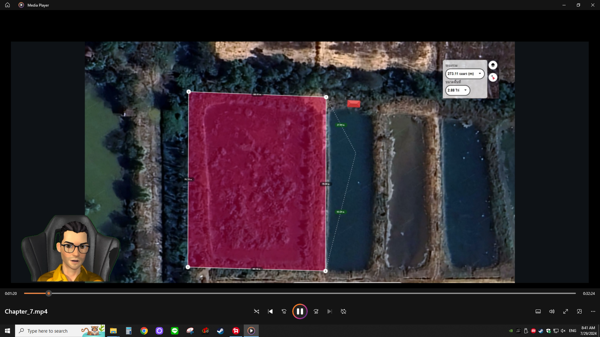Go to previous track

pyautogui.click(x=270, y=311)
